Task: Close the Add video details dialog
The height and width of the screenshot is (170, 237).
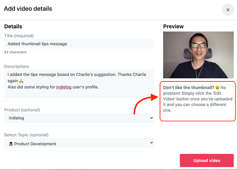Action: [x=228, y=10]
